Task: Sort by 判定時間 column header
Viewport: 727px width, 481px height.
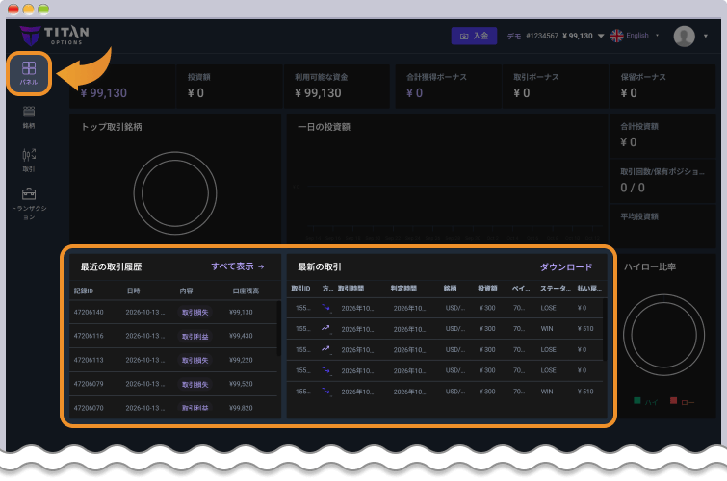Action: coord(403,289)
